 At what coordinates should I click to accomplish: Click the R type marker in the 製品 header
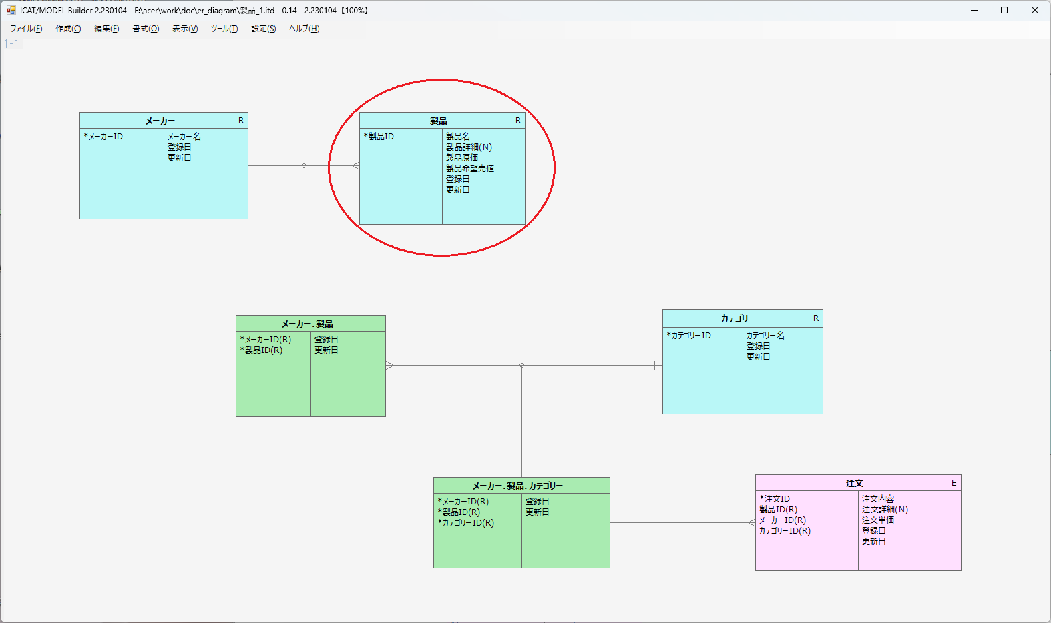point(517,121)
